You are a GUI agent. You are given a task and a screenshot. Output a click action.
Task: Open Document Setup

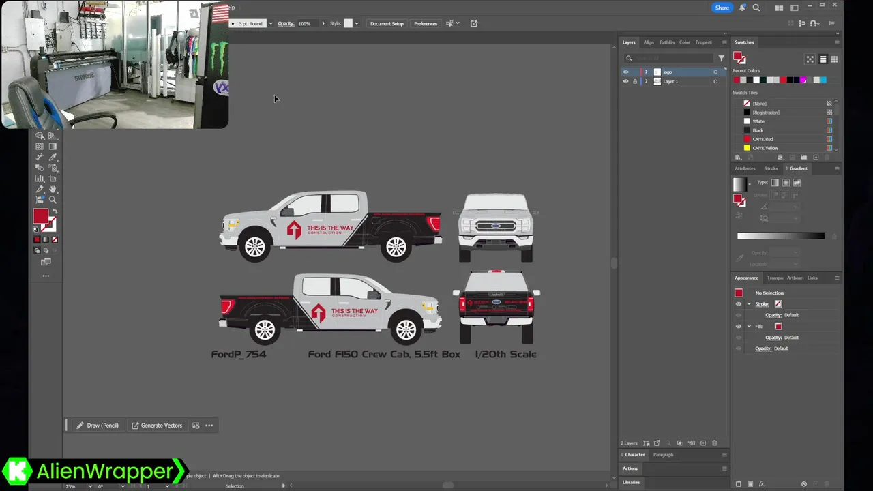pos(387,23)
